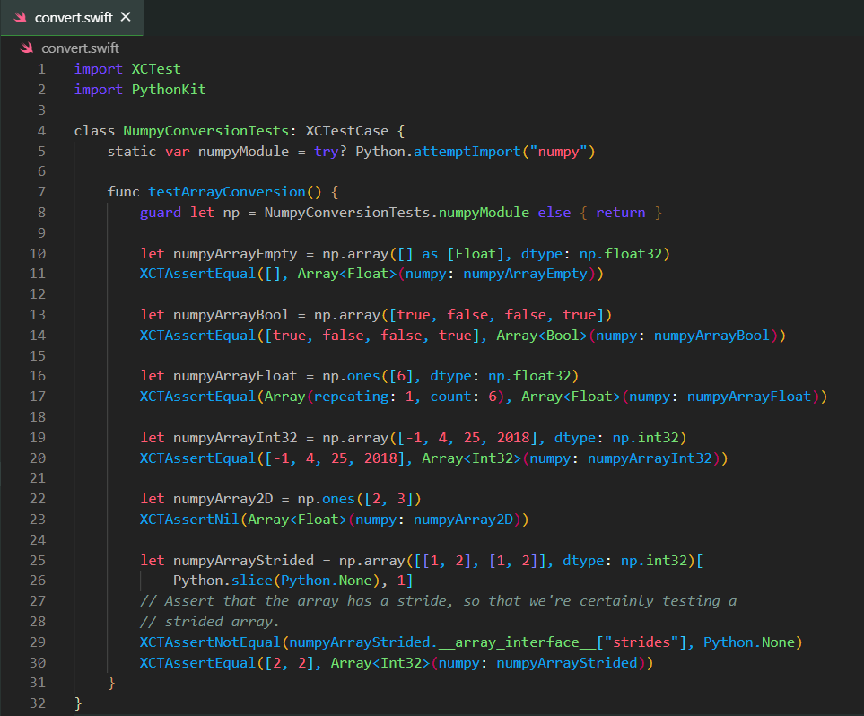Click line number 16 in gutter
Image resolution: width=864 pixels, height=716 pixels.
[x=38, y=376]
